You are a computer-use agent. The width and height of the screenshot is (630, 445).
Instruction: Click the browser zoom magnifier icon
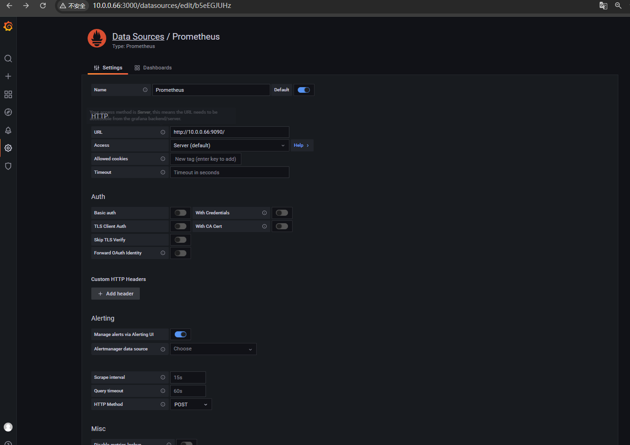[x=618, y=6]
